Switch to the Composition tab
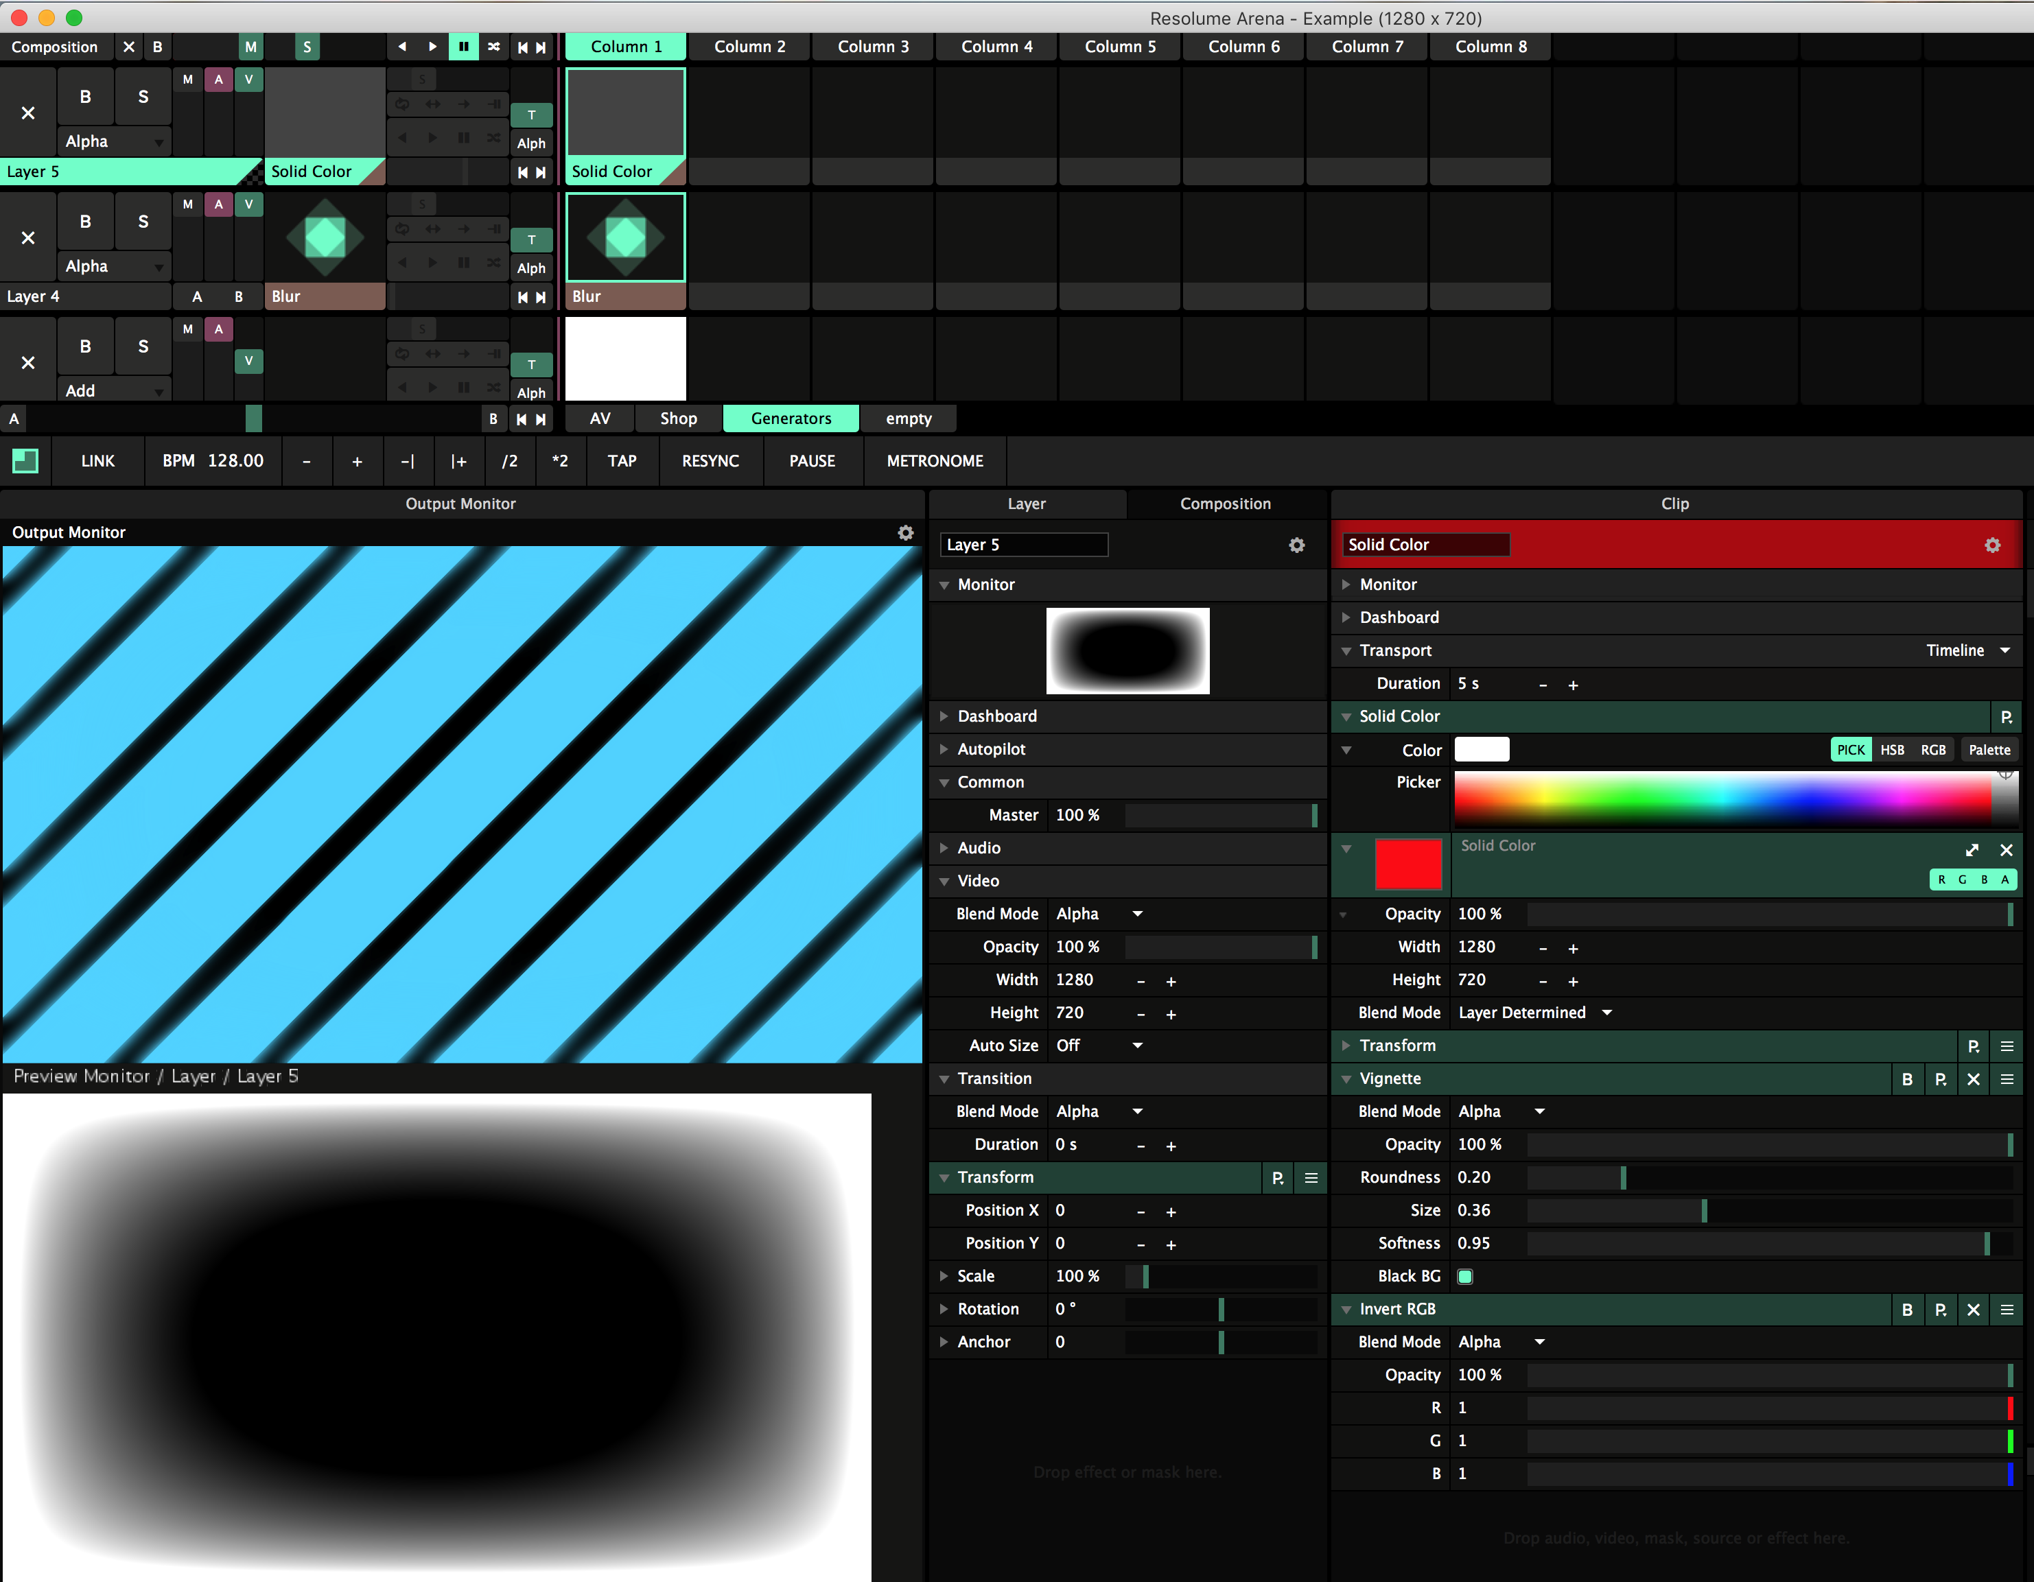Image resolution: width=2034 pixels, height=1582 pixels. [x=1225, y=504]
